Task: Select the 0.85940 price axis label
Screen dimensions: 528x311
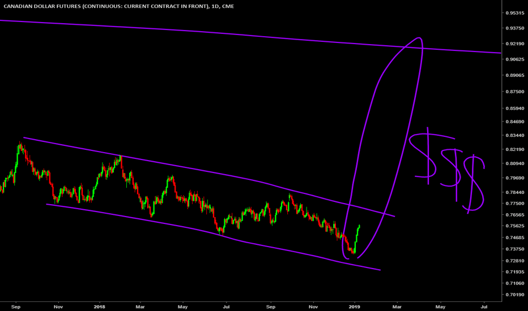Action: pos(515,108)
